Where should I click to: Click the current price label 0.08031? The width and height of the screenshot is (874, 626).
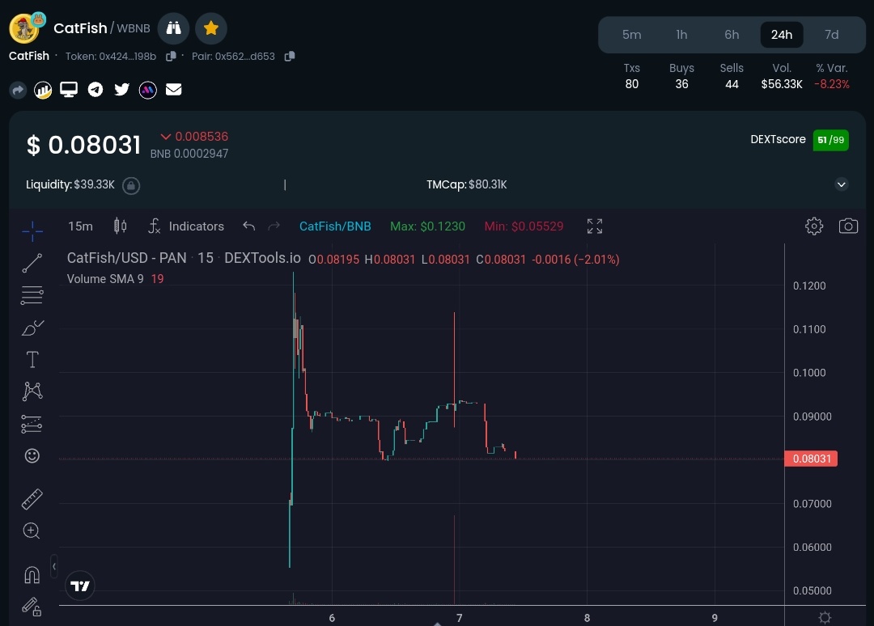point(811,459)
